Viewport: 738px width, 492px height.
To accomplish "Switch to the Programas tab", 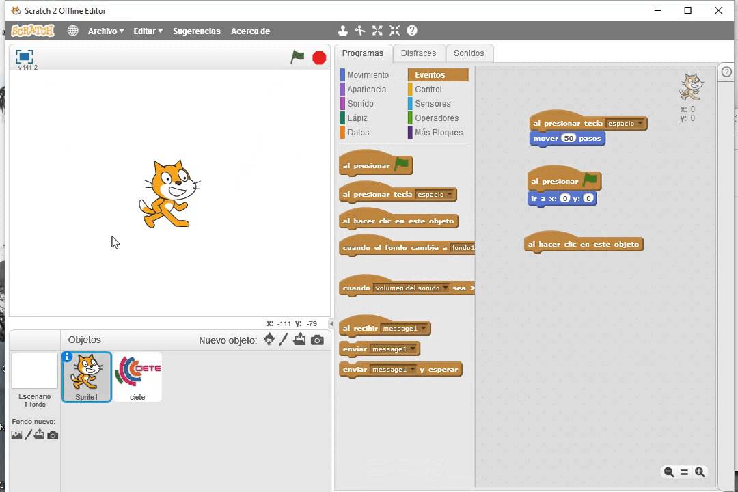I will click(362, 53).
